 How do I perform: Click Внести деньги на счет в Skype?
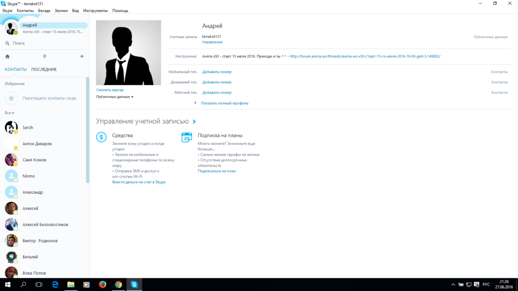pyautogui.click(x=139, y=182)
